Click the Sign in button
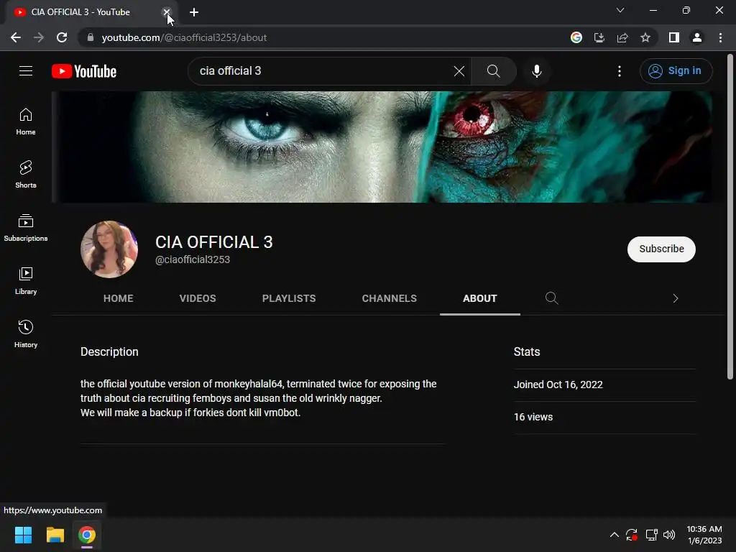Image resolution: width=736 pixels, height=552 pixels. click(676, 71)
